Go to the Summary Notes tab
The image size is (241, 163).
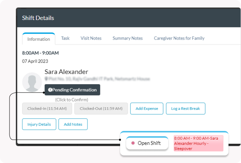128,38
